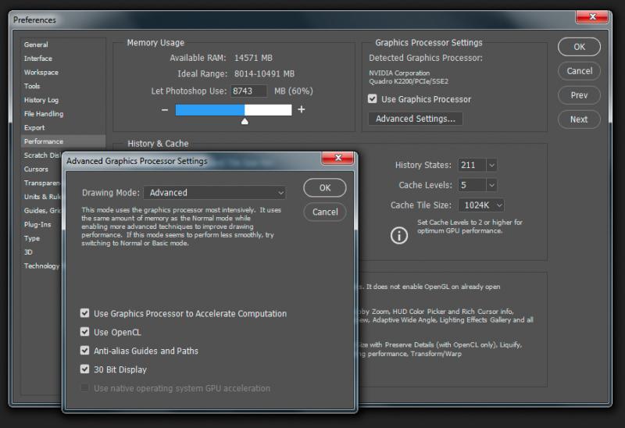Click the blue memory usage slider bar

tap(210, 110)
